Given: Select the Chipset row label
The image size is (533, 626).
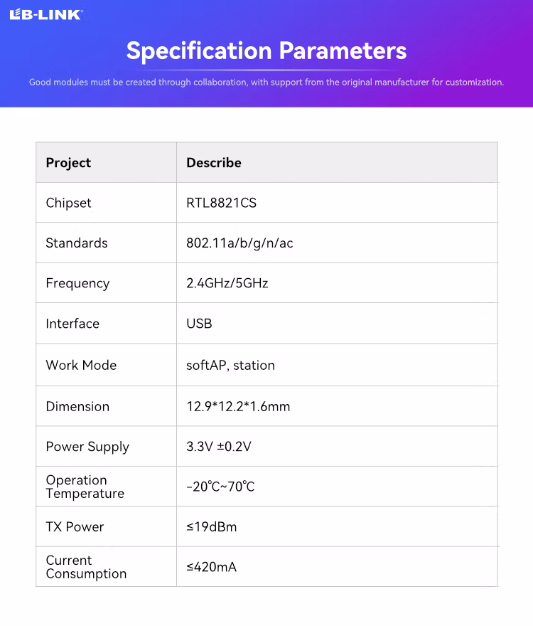Looking at the screenshot, I should tap(68, 203).
